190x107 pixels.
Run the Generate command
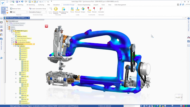click(x=101, y=10)
